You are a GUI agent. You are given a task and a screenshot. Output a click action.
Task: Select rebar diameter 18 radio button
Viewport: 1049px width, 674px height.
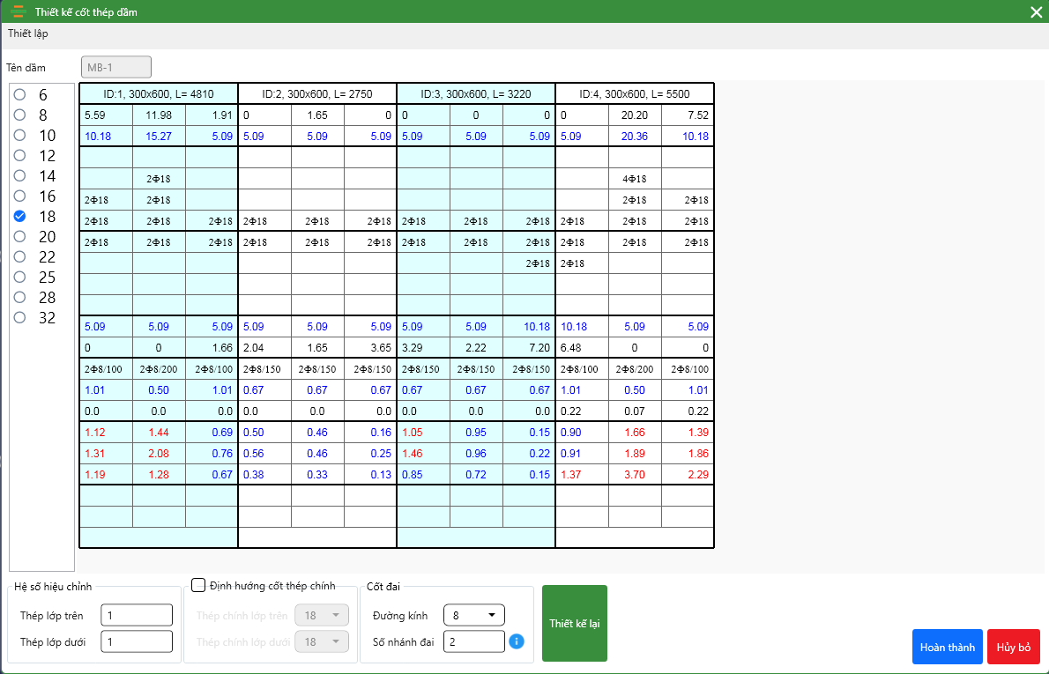[19, 216]
